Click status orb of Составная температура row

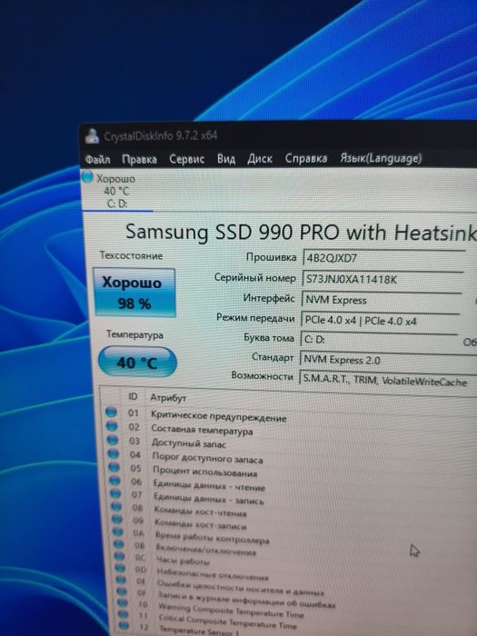tap(112, 426)
